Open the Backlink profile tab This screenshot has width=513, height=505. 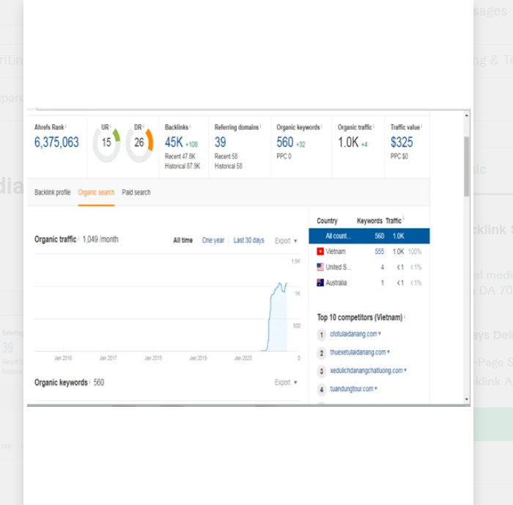point(52,192)
